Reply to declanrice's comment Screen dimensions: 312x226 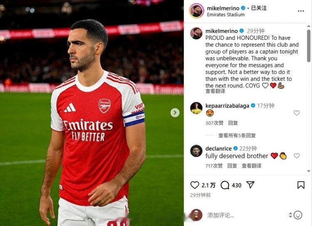pos(232,166)
